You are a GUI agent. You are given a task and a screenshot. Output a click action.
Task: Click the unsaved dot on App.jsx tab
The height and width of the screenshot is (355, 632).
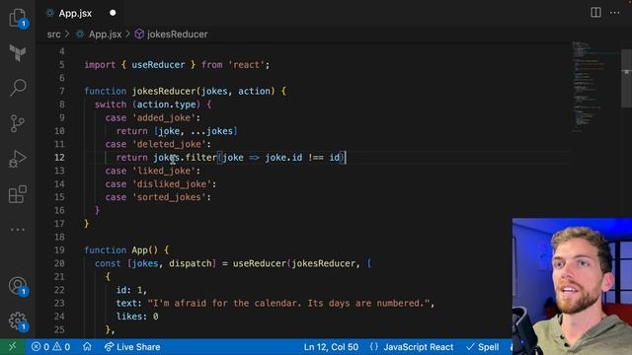(113, 13)
